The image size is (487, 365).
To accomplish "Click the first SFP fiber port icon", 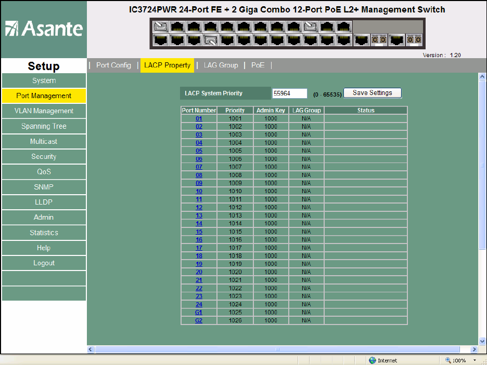I will coord(378,39).
